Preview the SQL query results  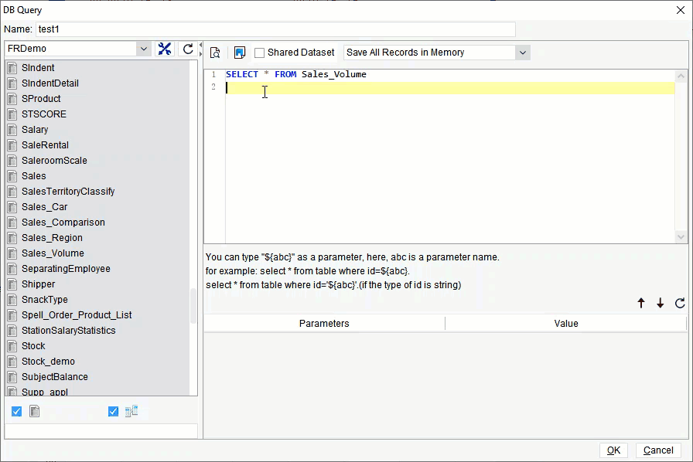216,52
